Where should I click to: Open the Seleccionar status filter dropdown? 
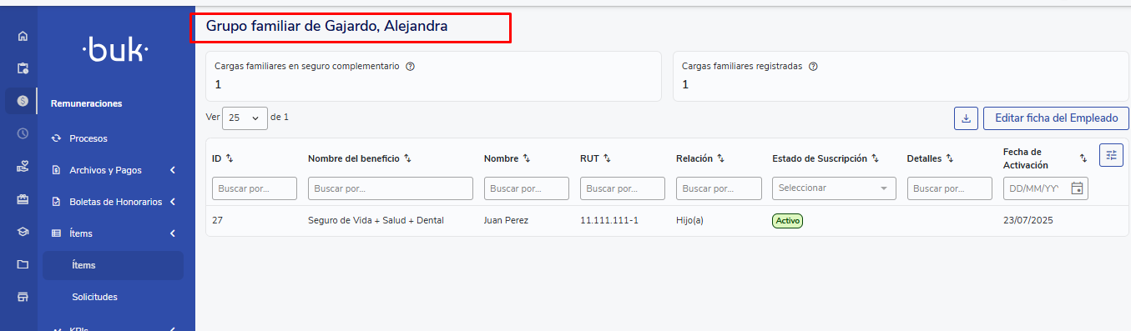tap(834, 188)
